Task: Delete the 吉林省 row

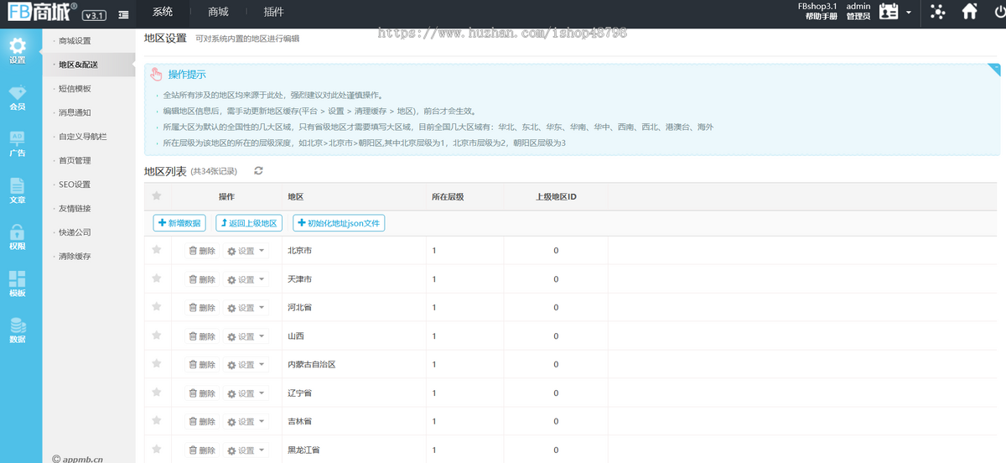Action: (x=202, y=422)
